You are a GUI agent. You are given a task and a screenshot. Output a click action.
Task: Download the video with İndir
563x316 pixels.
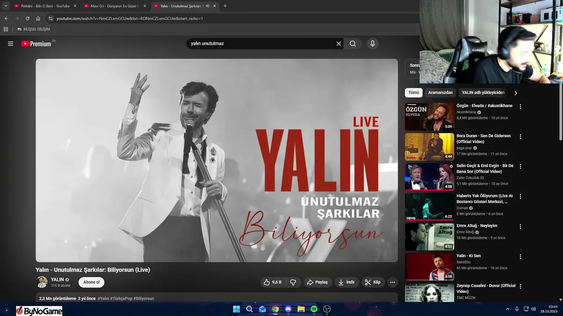pos(346,282)
